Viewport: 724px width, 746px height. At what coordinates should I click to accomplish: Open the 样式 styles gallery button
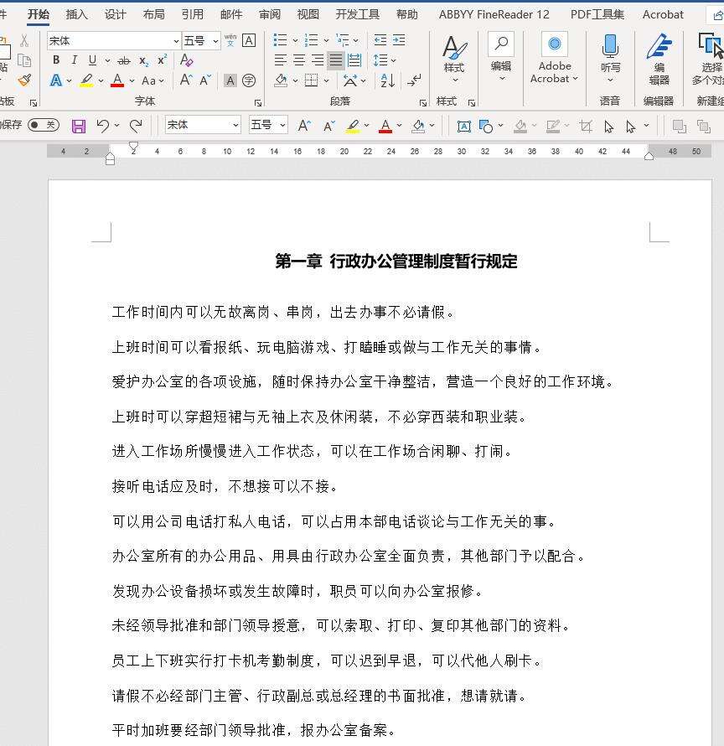[x=454, y=60]
